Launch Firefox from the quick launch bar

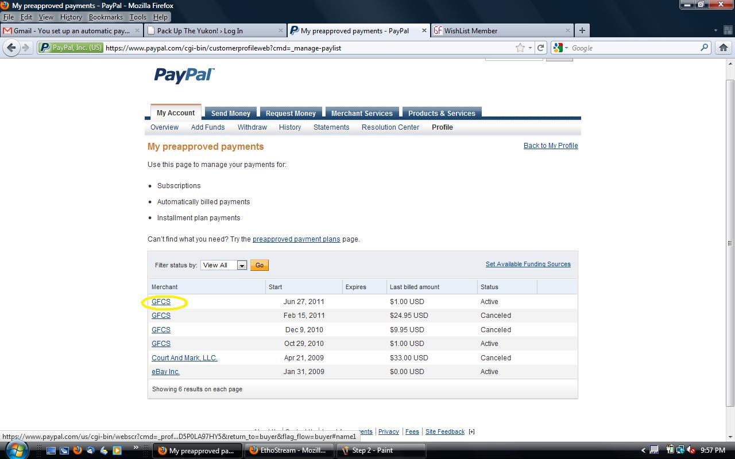(78, 450)
